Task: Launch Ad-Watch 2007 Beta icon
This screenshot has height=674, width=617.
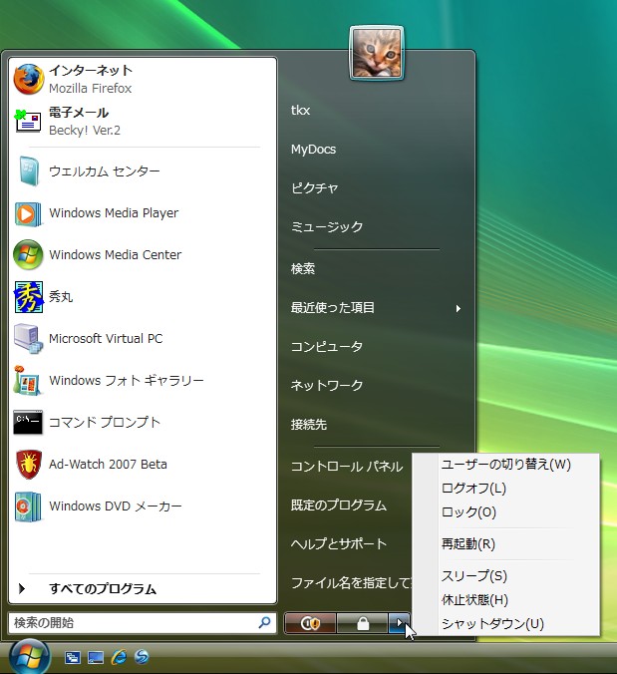Action: coord(29,465)
